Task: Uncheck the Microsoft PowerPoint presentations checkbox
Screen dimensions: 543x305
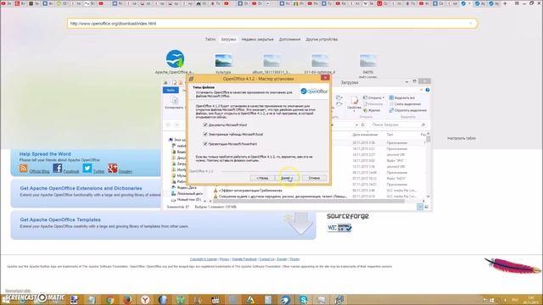Action: click(205, 143)
